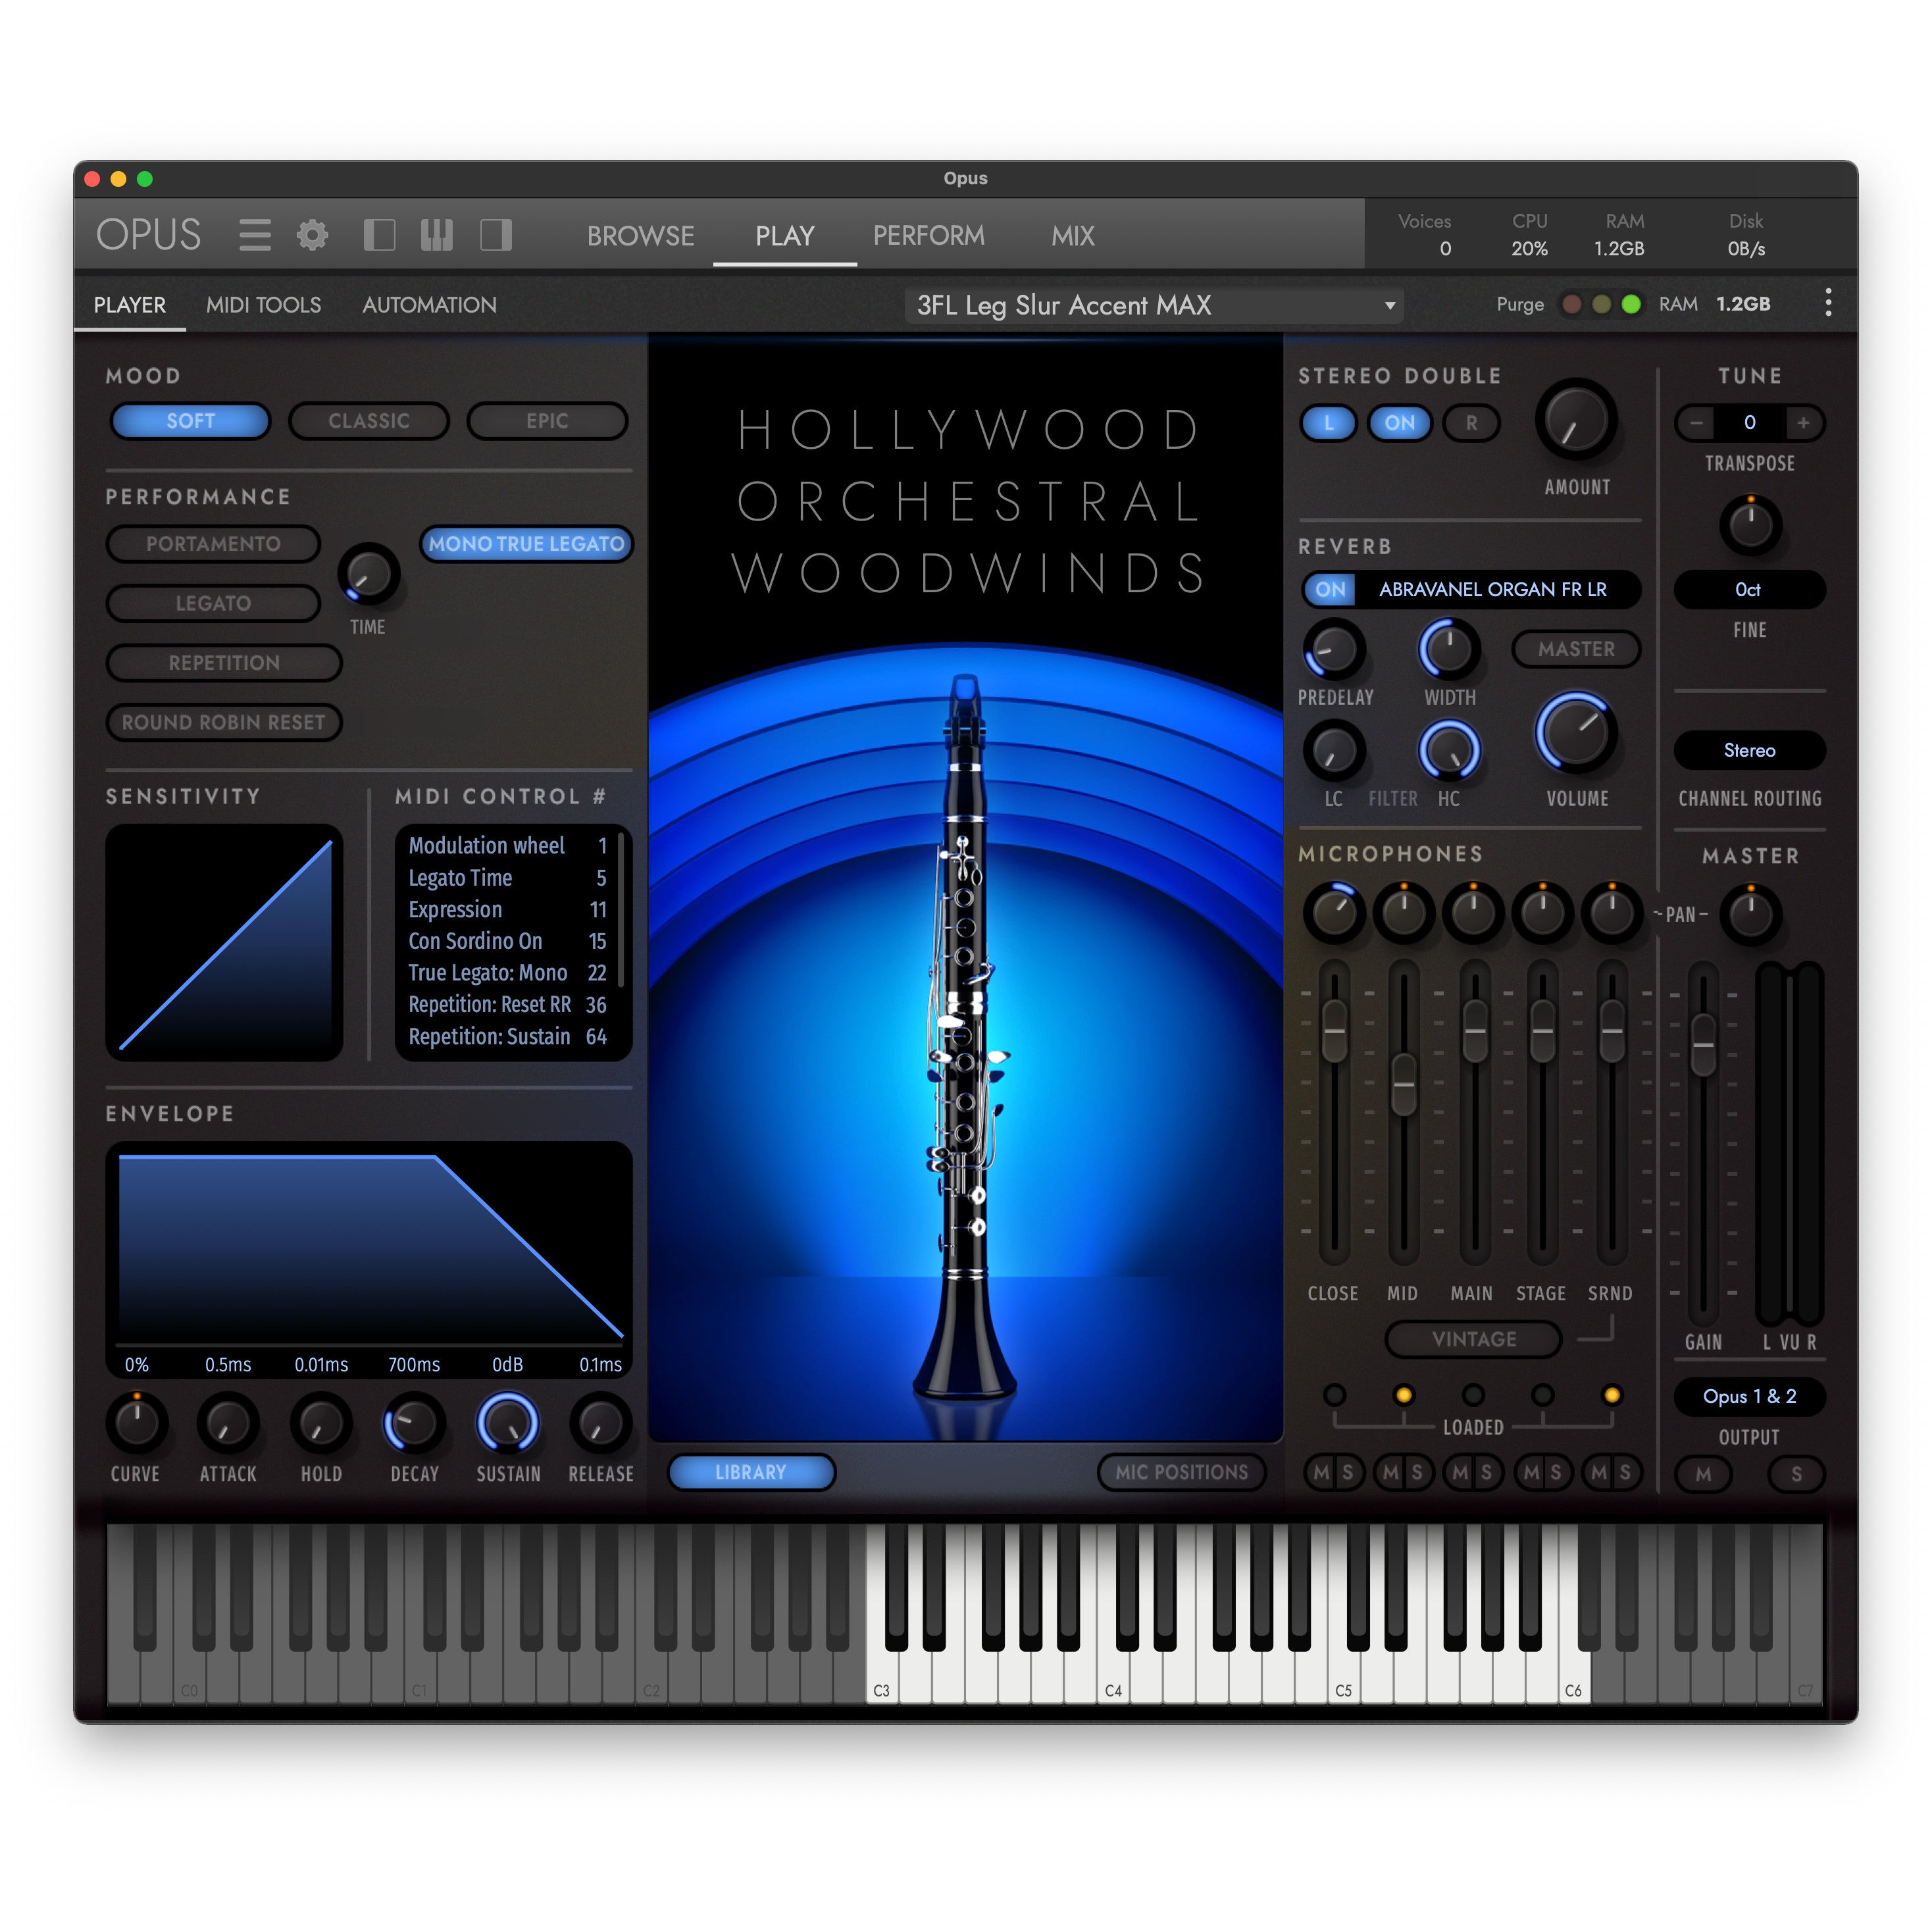Viewport: 1932px width, 1932px height.
Task: Open settings gear icon
Action: pyautogui.click(x=313, y=236)
